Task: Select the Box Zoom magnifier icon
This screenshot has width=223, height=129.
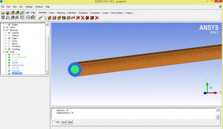Action: [8, 18]
